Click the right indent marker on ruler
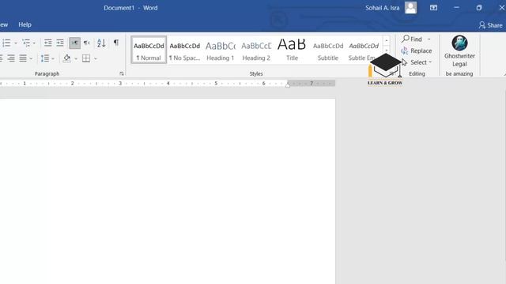This screenshot has width=506, height=284. 288,85
